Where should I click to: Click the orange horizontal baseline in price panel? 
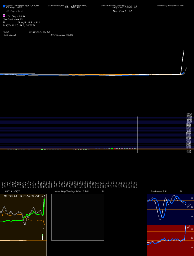(97, 149)
